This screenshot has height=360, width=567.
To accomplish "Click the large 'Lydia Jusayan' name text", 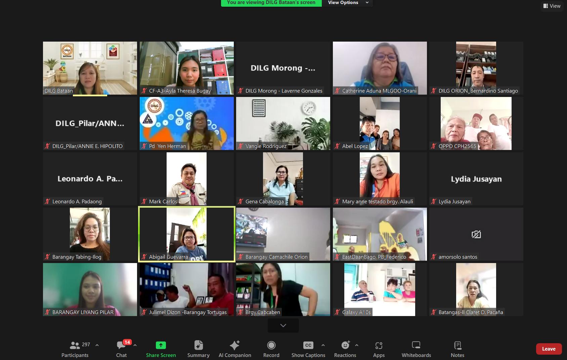I will point(476,179).
